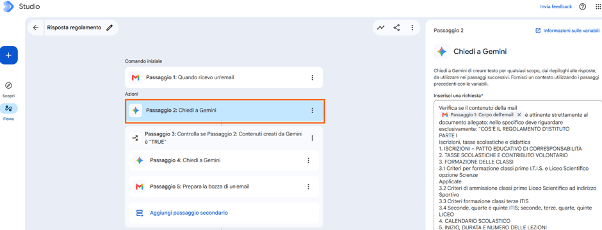
Task: Click the Studio logo icon
Action: tap(8, 6)
